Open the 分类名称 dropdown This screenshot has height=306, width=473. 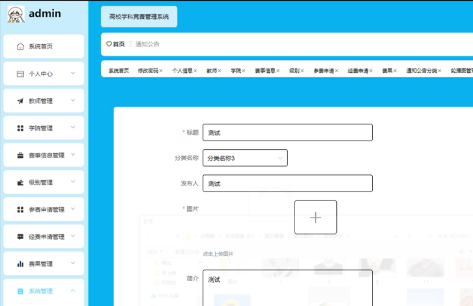(x=245, y=158)
